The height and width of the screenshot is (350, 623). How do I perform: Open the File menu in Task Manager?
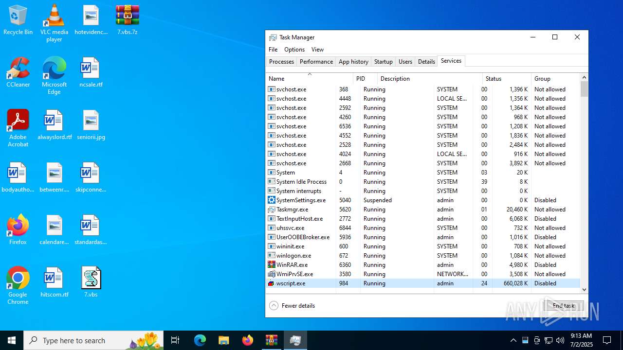pos(273,50)
